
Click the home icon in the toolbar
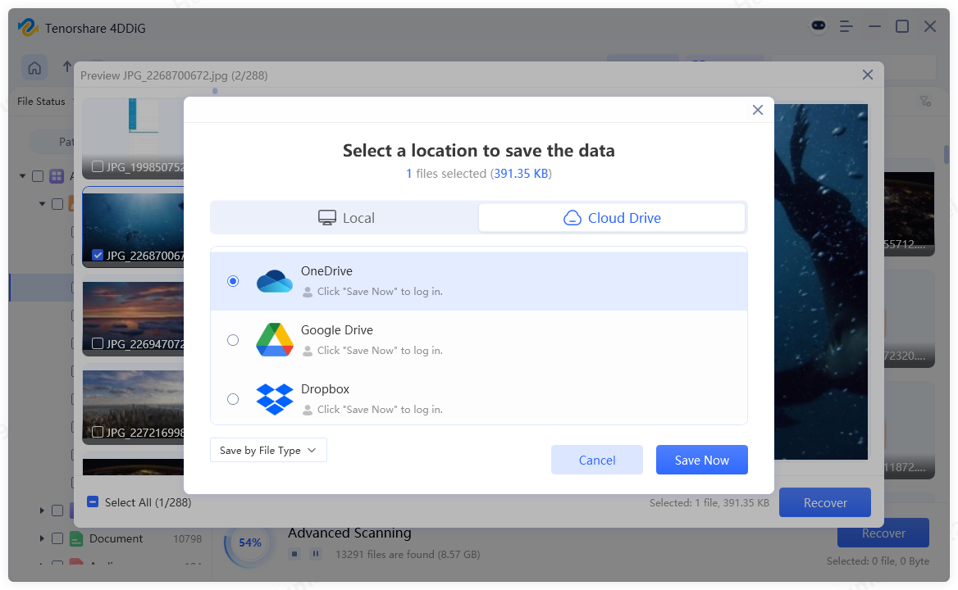34,67
